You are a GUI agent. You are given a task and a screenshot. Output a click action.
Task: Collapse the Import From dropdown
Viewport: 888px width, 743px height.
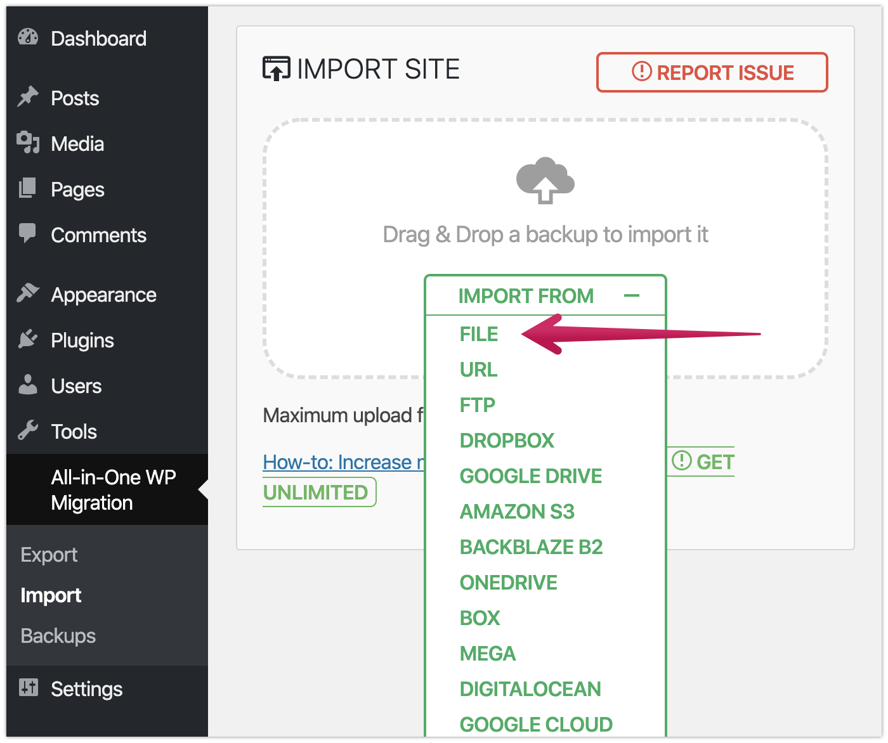tap(545, 295)
